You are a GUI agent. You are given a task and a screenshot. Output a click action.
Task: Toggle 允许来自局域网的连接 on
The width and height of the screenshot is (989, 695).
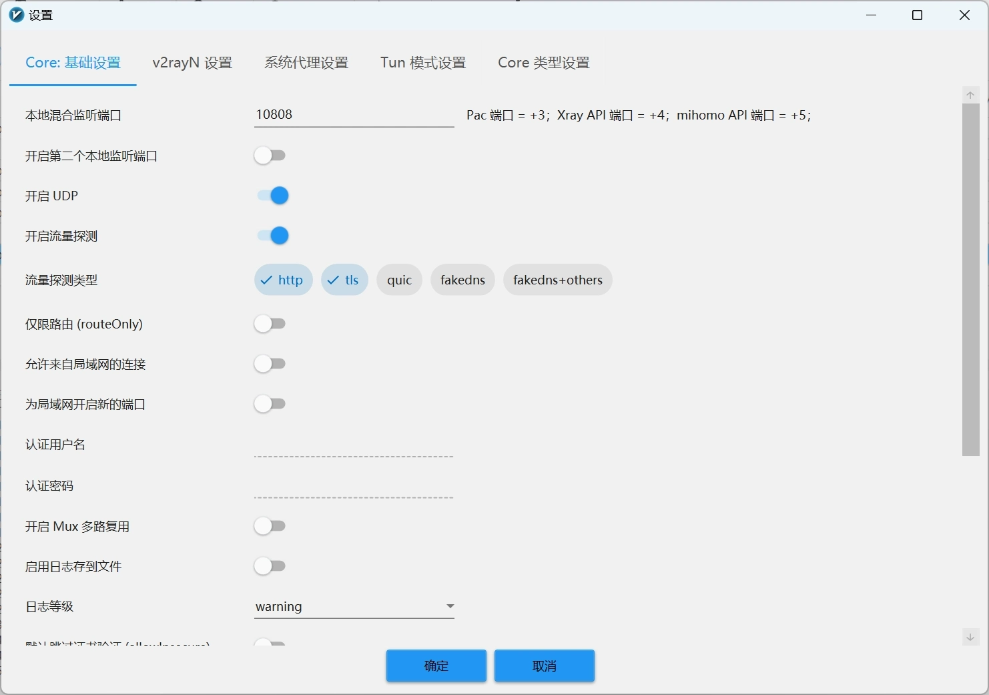(x=270, y=364)
